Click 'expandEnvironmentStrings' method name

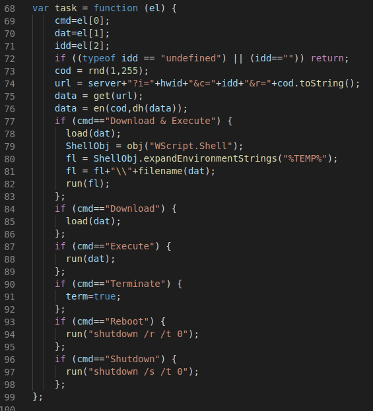click(x=211, y=158)
